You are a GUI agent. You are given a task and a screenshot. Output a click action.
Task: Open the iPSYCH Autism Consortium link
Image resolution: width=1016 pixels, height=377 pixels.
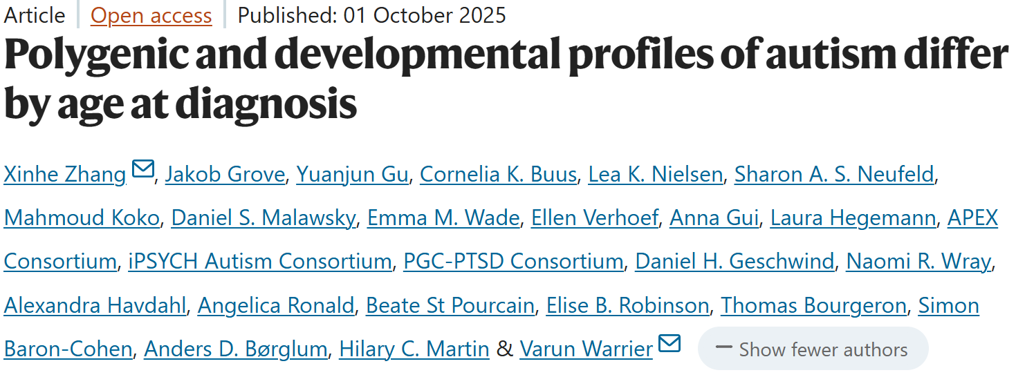coord(260,262)
